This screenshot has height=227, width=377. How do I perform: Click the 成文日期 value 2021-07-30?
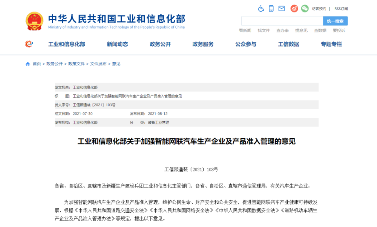point(83,113)
